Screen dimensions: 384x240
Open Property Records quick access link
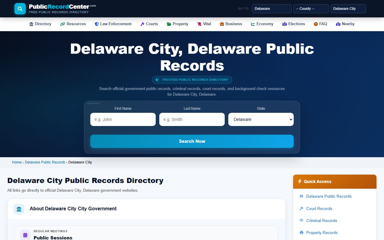coord(322,232)
